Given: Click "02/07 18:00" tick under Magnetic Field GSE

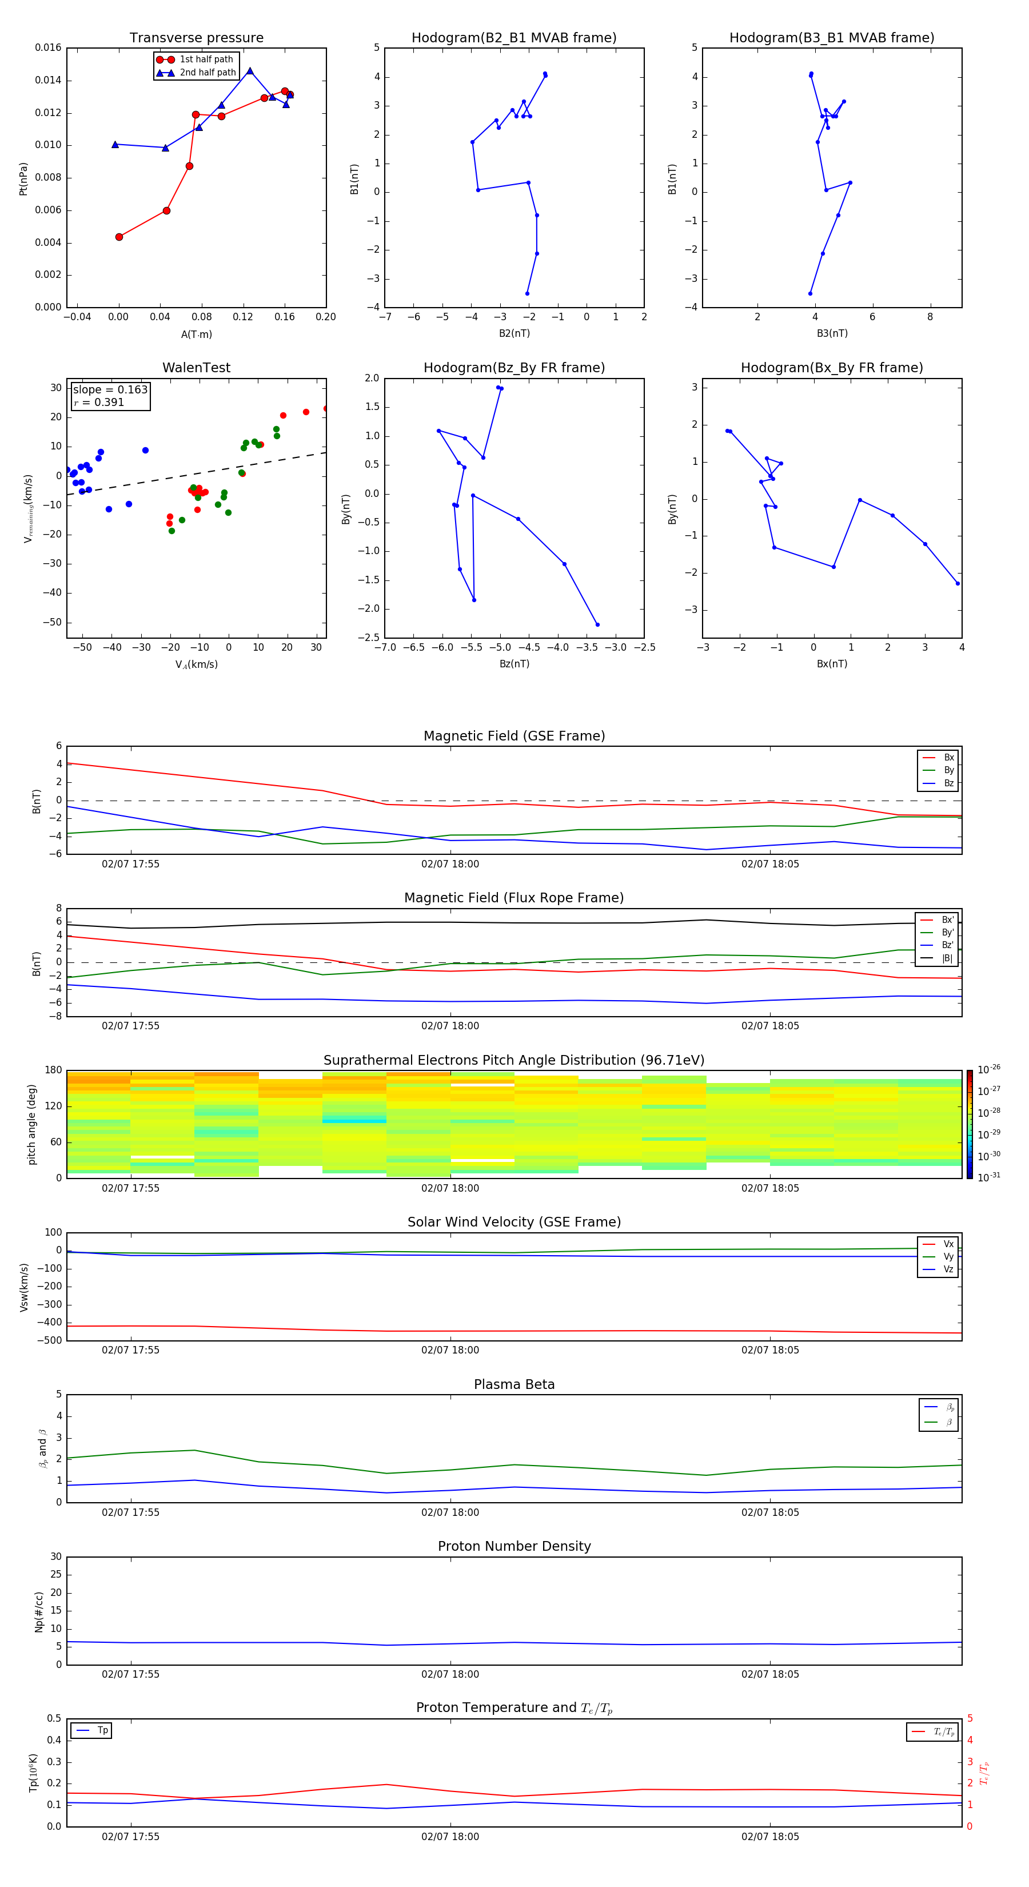Looking at the screenshot, I should tap(450, 865).
